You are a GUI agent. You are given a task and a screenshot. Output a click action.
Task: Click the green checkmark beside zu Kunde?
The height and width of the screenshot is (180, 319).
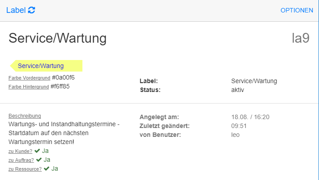coord(37,151)
